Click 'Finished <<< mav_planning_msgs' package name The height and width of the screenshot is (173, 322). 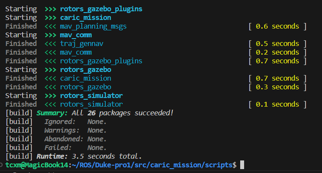[93, 26]
